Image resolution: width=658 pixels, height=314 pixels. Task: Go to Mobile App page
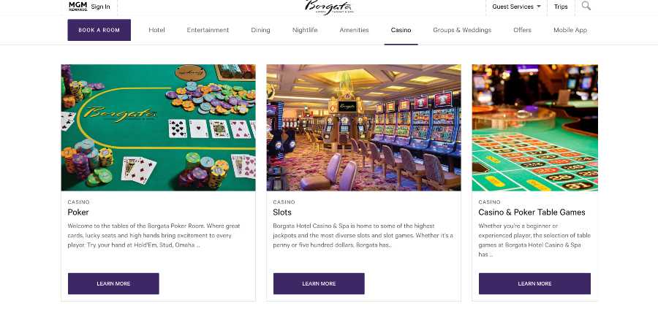(570, 30)
